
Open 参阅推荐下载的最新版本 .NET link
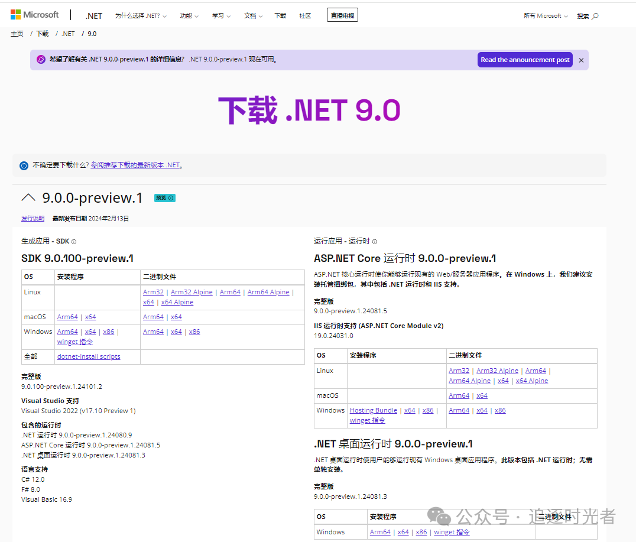point(135,165)
